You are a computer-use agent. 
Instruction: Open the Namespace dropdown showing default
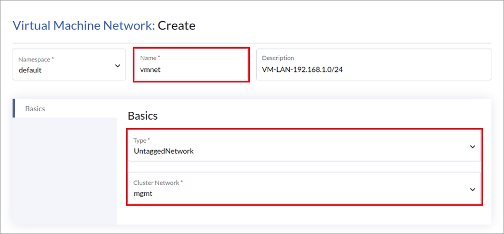tap(69, 65)
